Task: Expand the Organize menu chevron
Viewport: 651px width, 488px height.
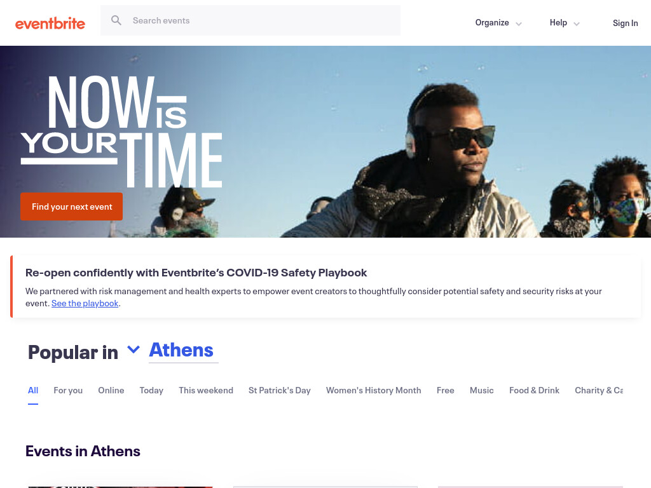Action: pyautogui.click(x=519, y=24)
